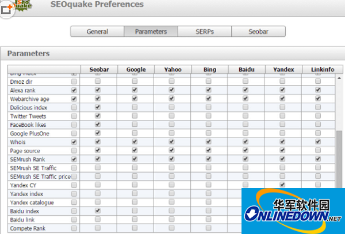Enable Baidu index master checkbox
The width and height of the screenshot is (345, 234).
pos(74,211)
